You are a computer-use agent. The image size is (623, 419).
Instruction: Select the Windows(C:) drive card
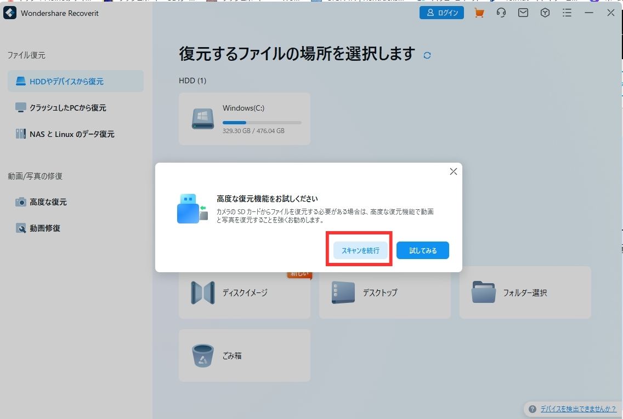pos(245,118)
